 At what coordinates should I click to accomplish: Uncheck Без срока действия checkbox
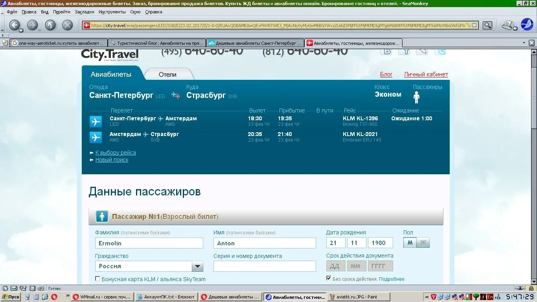329,278
